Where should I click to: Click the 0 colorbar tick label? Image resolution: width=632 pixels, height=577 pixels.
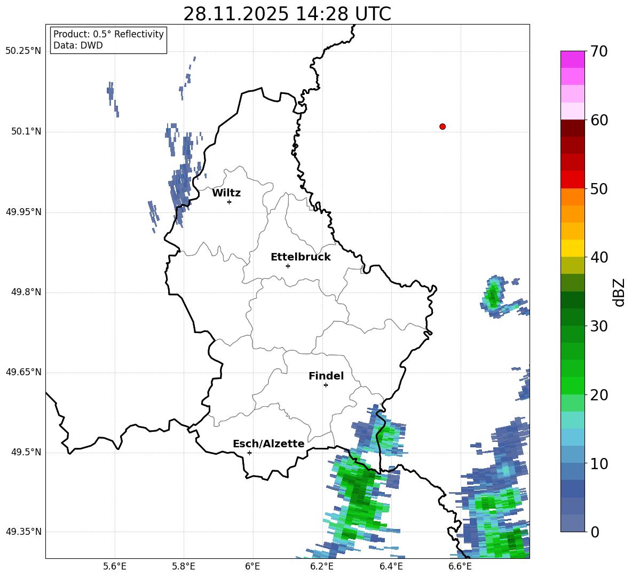595,532
